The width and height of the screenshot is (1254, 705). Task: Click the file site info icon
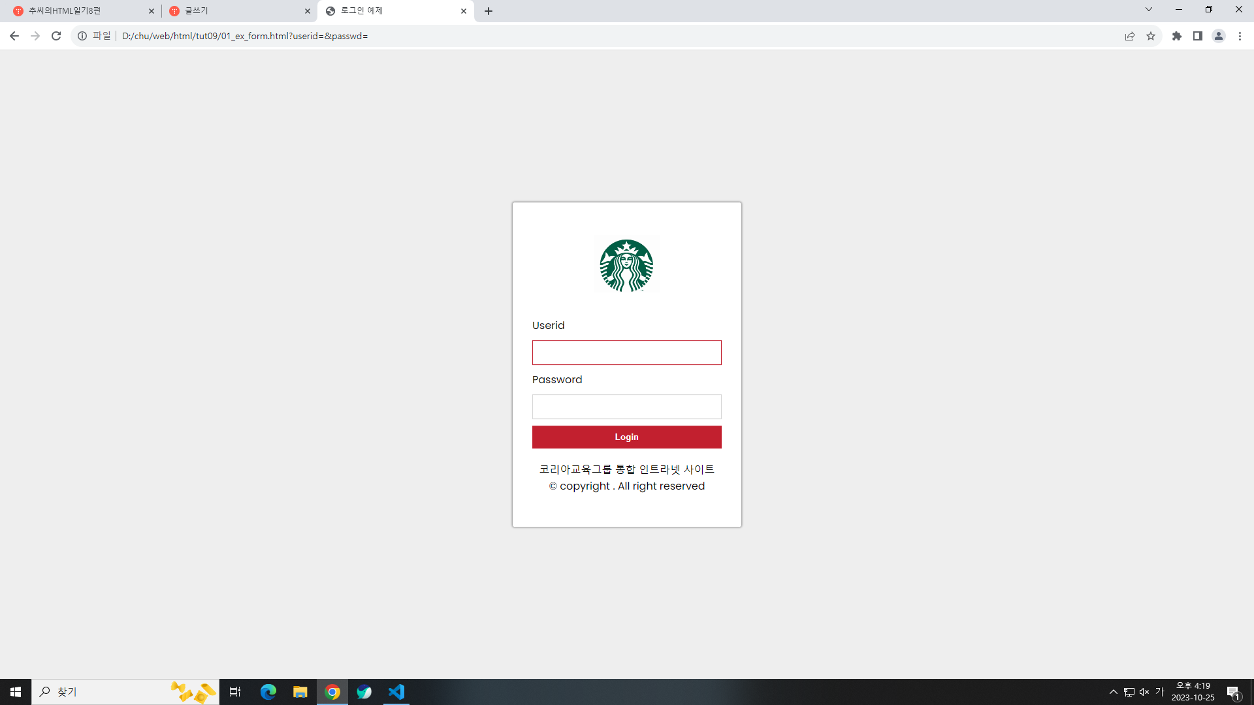pos(82,36)
